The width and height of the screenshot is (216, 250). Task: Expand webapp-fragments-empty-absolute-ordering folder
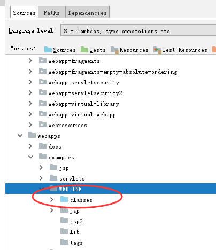30,72
